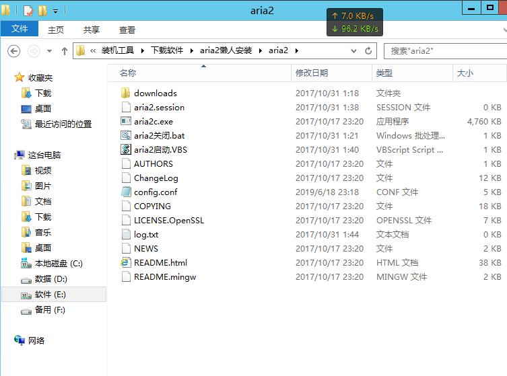Select 本地磁盘 (C:) in the navigation pane

[x=58, y=264]
